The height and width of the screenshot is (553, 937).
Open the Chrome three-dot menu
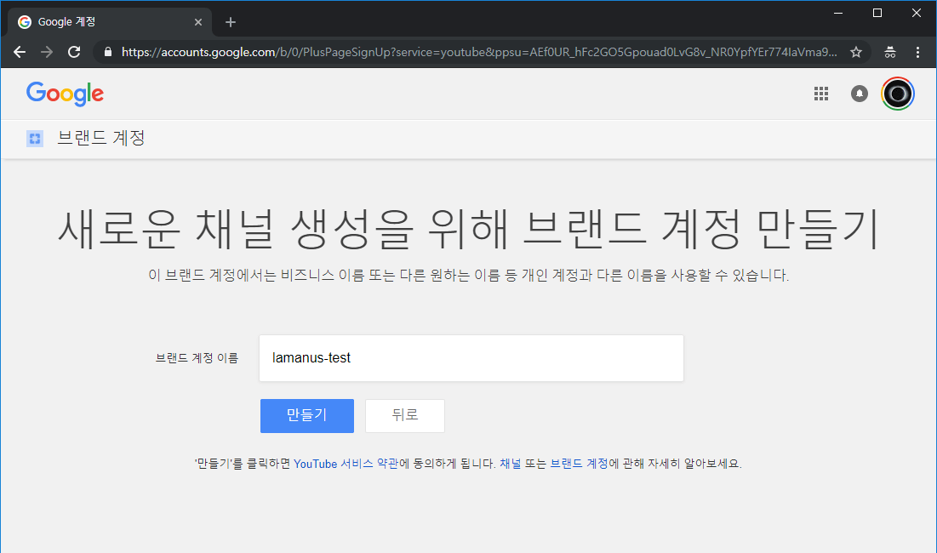[919, 52]
